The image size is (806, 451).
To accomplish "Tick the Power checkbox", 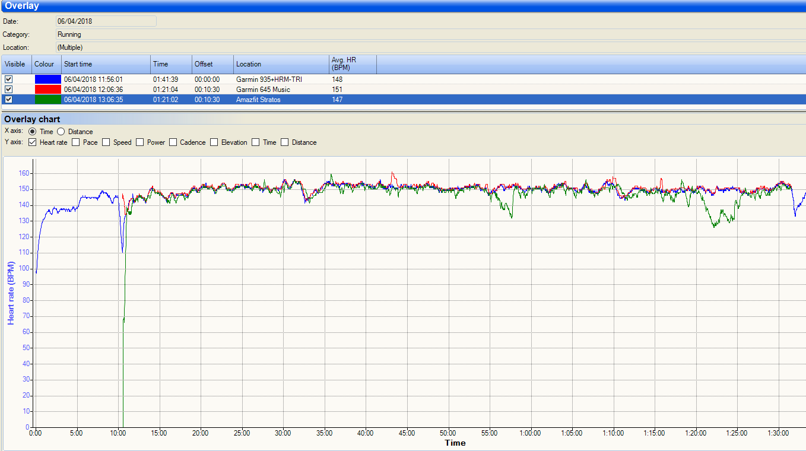I will pyautogui.click(x=140, y=142).
